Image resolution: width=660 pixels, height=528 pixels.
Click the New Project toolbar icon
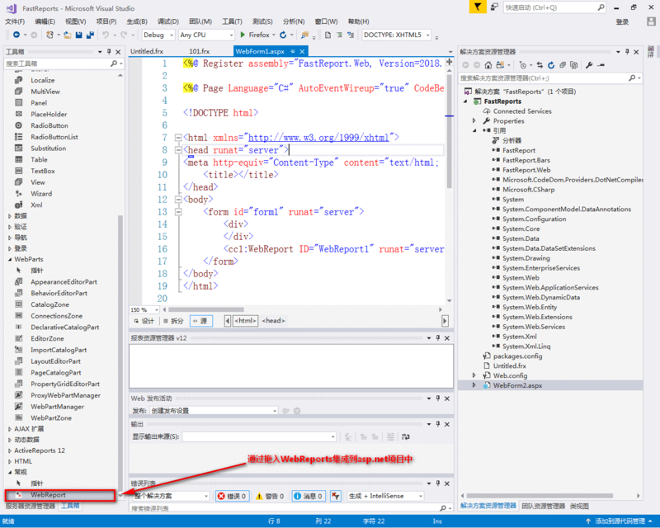pos(50,35)
